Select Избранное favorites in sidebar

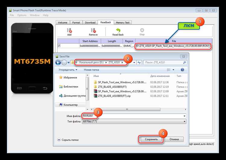pyautogui.click(x=68, y=77)
